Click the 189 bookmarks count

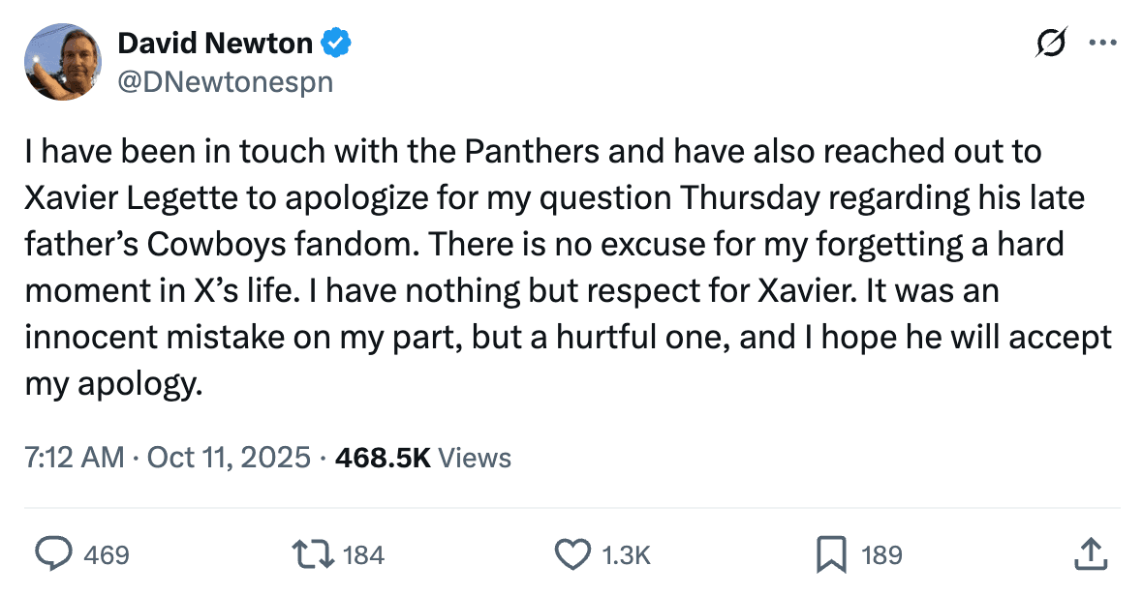[x=881, y=555]
